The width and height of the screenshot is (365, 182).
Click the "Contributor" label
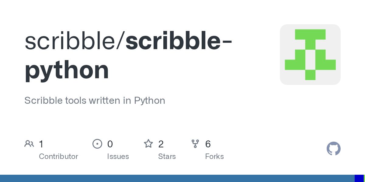58,157
